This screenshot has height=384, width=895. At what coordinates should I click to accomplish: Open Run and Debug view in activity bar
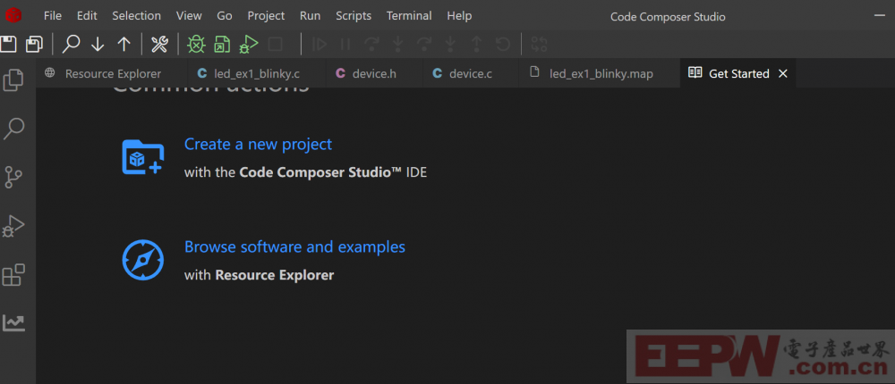(13, 226)
